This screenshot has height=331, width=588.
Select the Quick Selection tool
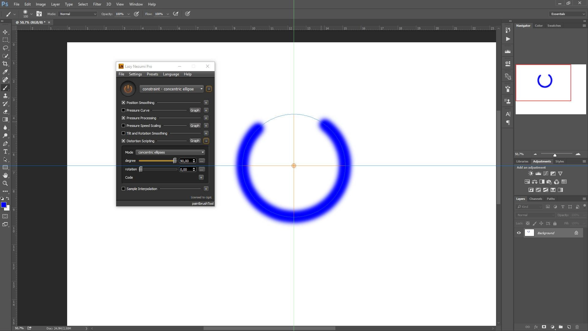click(x=5, y=56)
